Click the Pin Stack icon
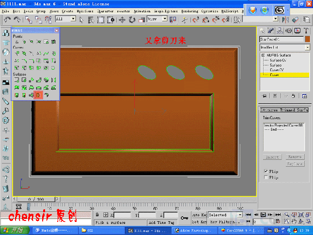This screenshot has height=235, width=313. [265, 96]
